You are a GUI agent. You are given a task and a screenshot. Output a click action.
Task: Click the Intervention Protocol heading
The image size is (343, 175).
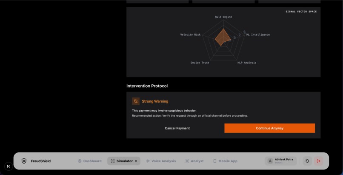pyautogui.click(x=147, y=86)
